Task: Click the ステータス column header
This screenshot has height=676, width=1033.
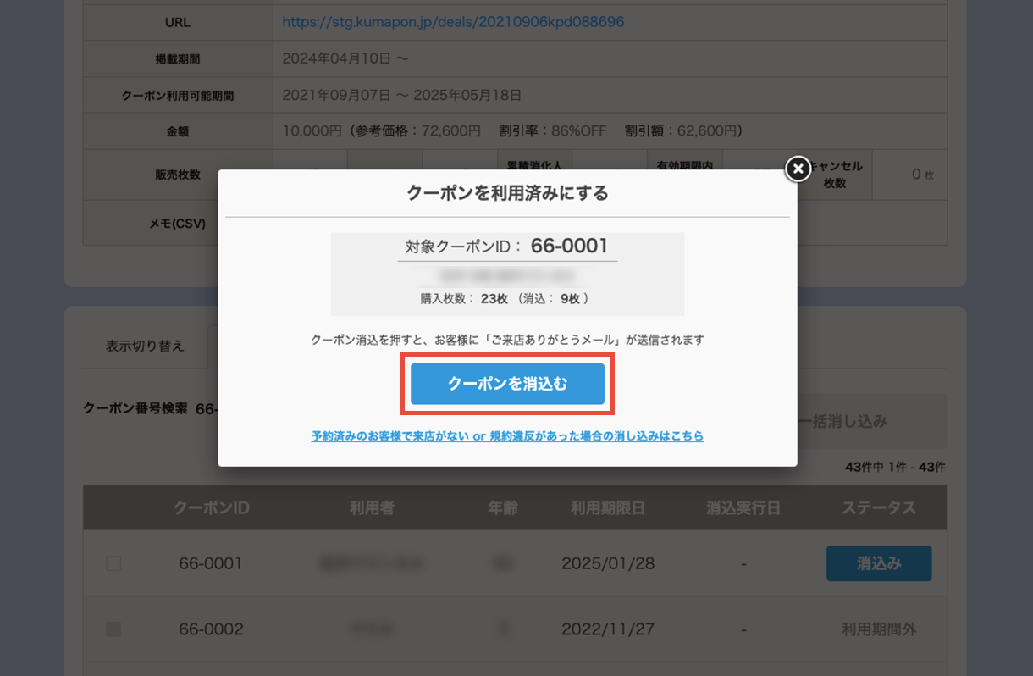Action: (879, 508)
